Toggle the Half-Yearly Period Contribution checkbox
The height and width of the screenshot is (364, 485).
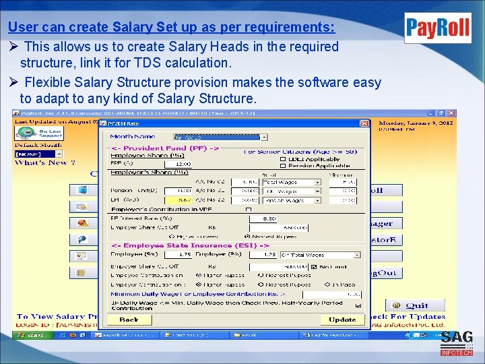(358, 305)
